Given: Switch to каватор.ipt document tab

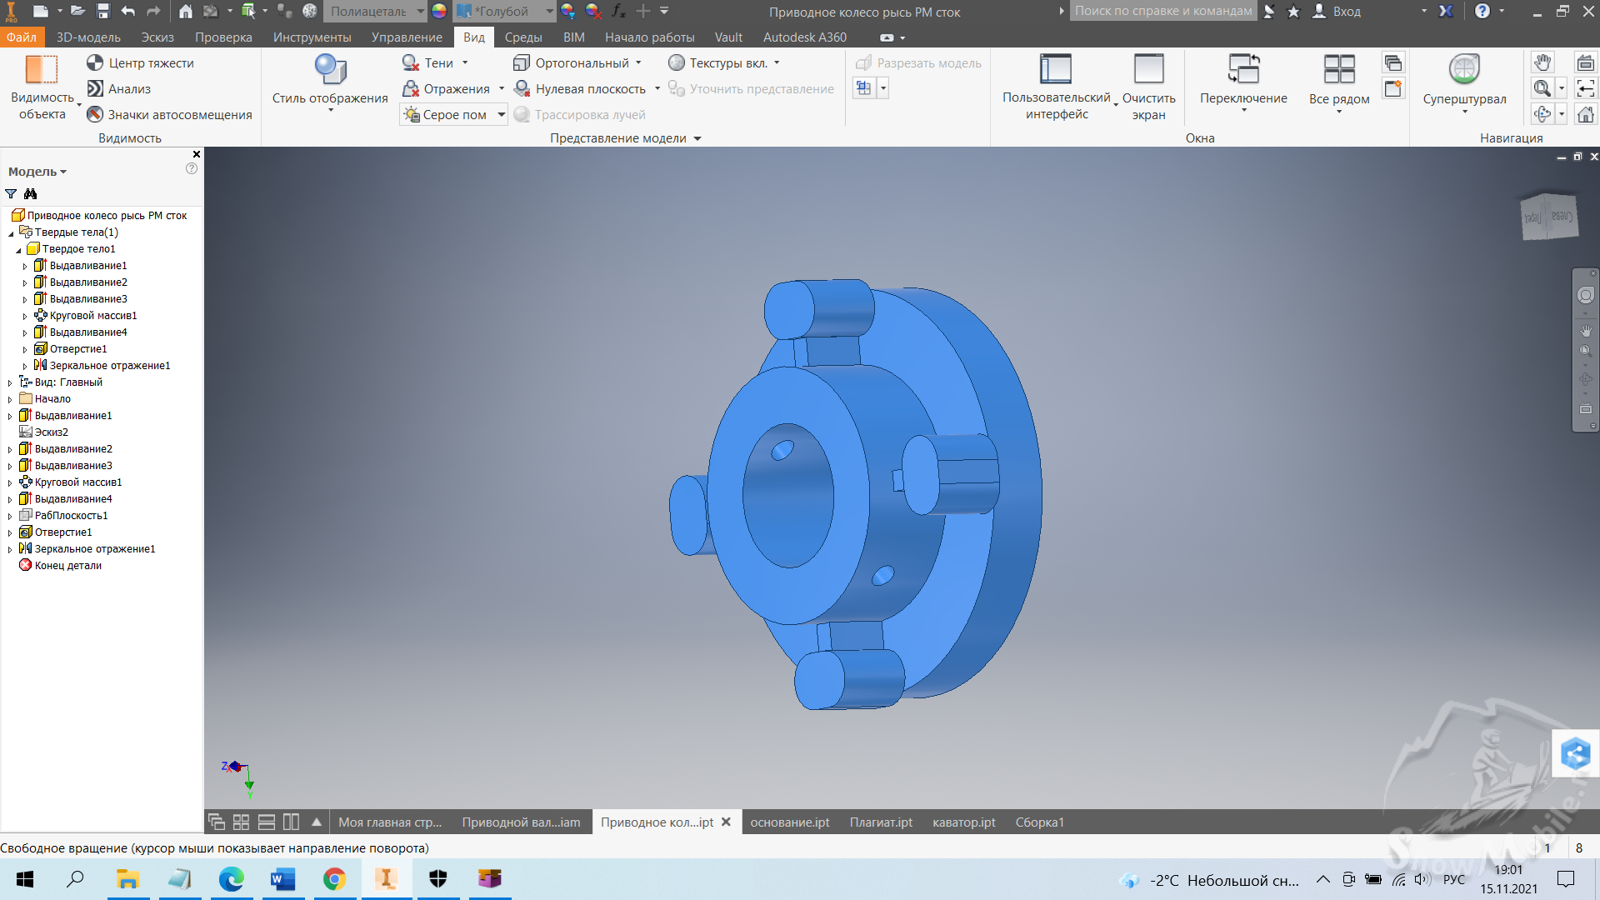Looking at the screenshot, I should pos(964,822).
